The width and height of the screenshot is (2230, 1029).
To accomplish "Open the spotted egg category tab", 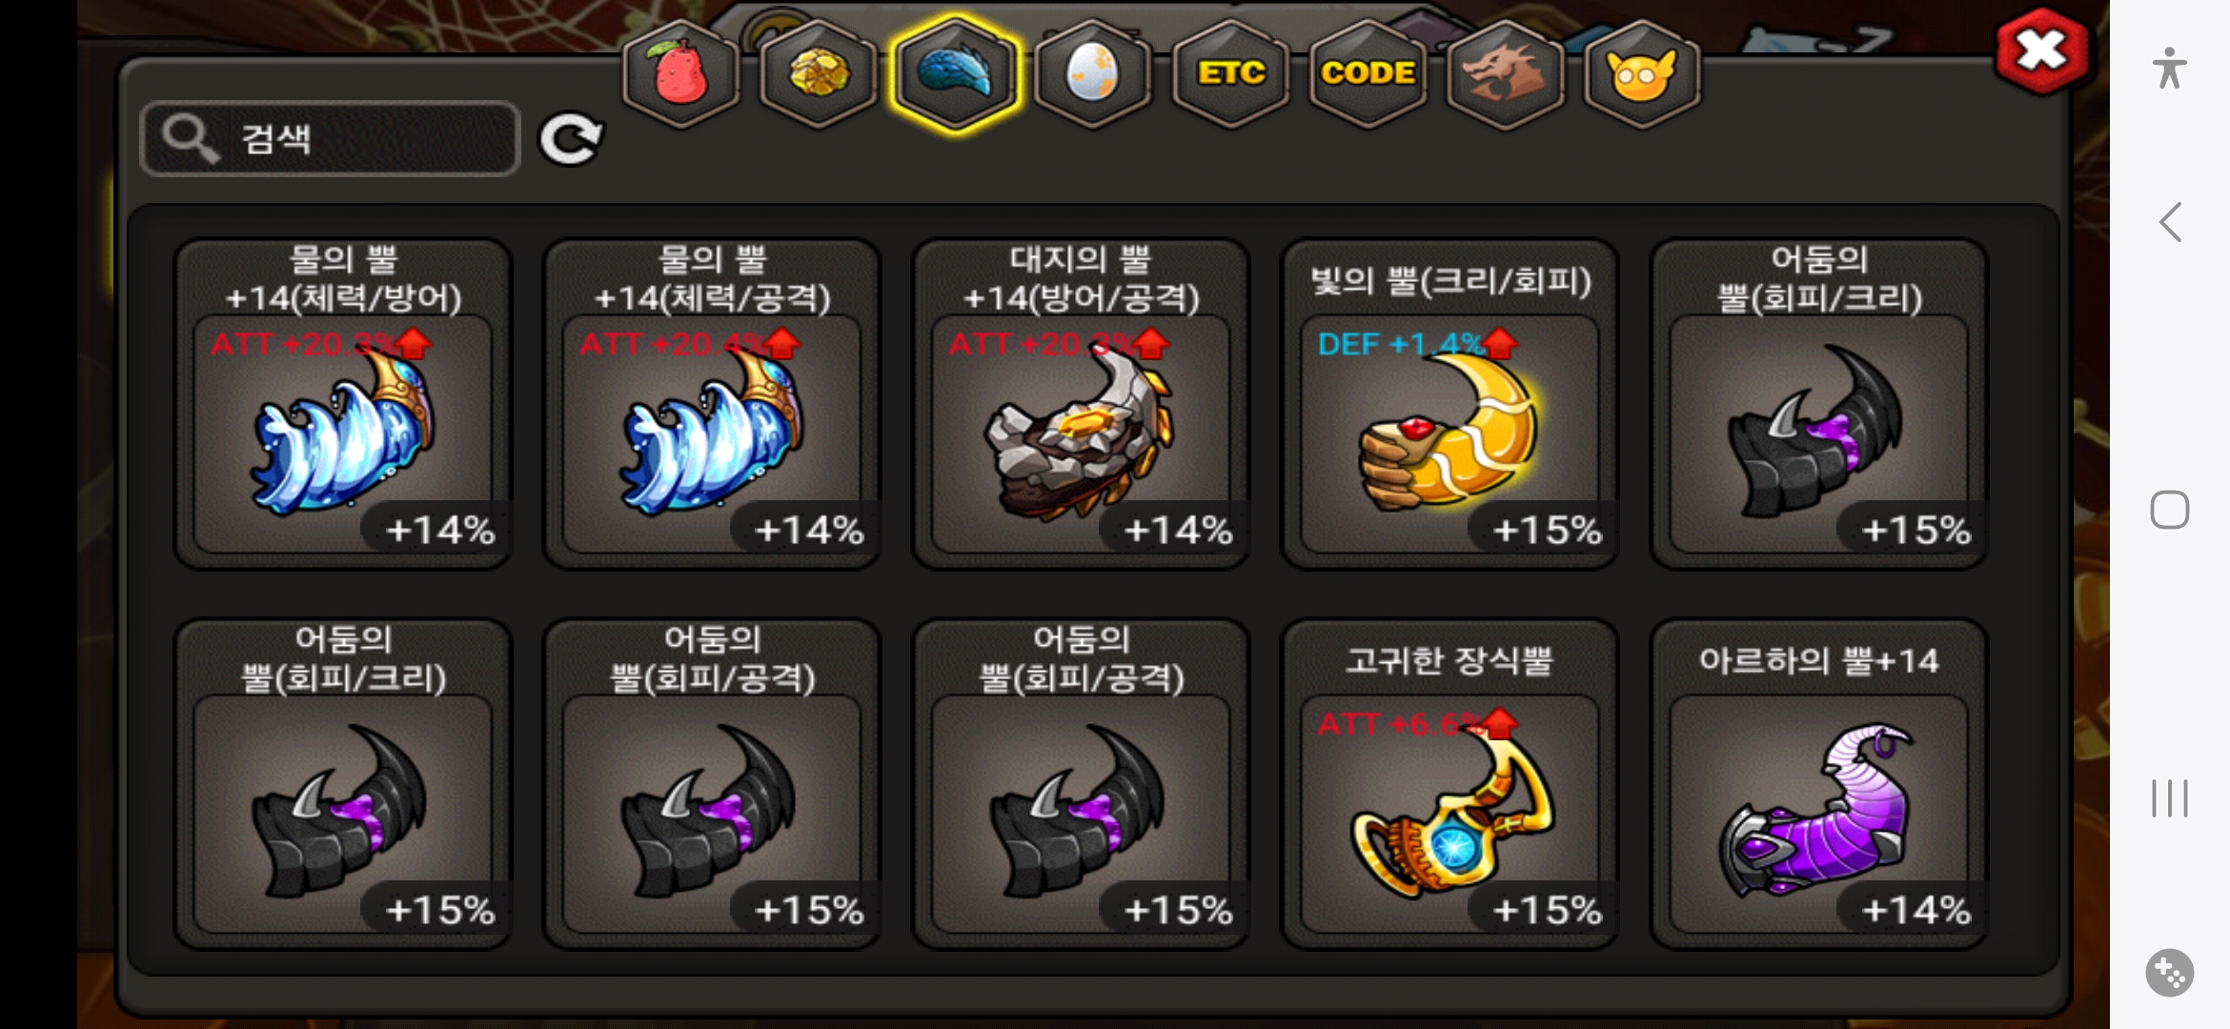I will (1092, 72).
